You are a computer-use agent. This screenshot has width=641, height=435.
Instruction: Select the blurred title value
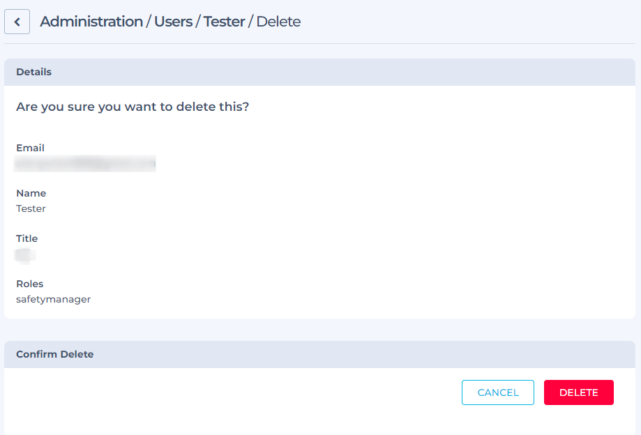click(x=25, y=255)
